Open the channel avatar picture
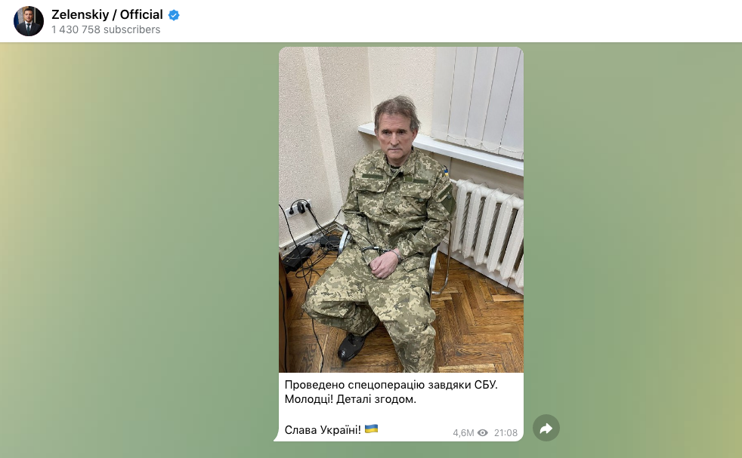The image size is (742, 458). pos(29,21)
